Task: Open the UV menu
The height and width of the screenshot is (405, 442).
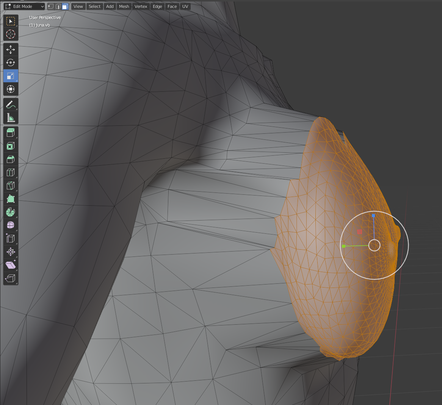Action: 185,6
